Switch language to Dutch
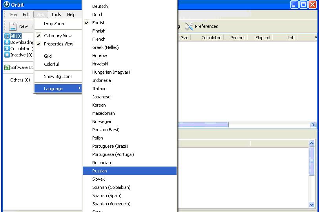The width and height of the screenshot is (319, 212). pyautogui.click(x=129, y=14)
